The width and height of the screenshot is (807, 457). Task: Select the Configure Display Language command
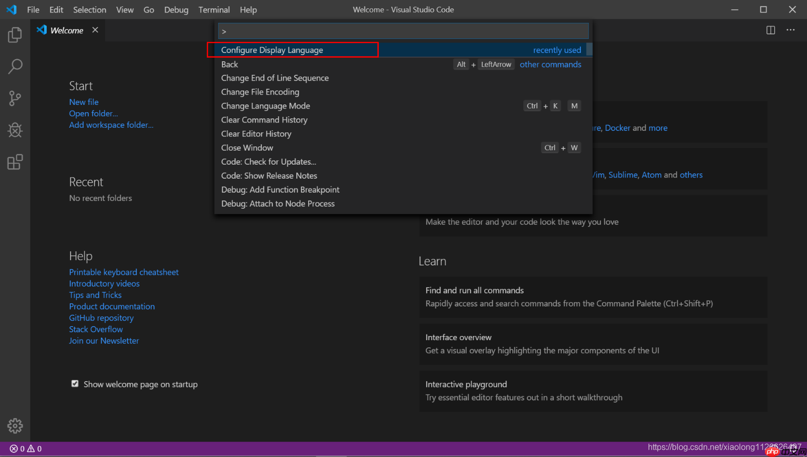(x=272, y=50)
